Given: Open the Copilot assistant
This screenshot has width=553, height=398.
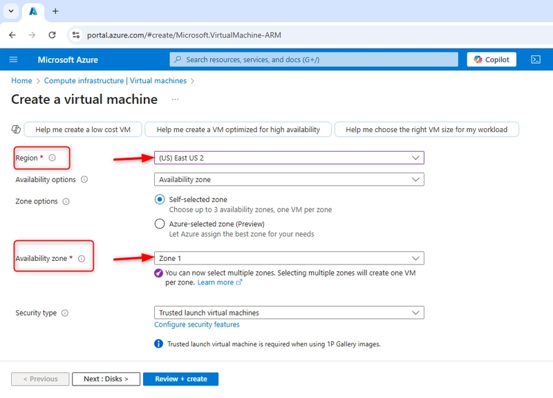Looking at the screenshot, I should [x=491, y=60].
